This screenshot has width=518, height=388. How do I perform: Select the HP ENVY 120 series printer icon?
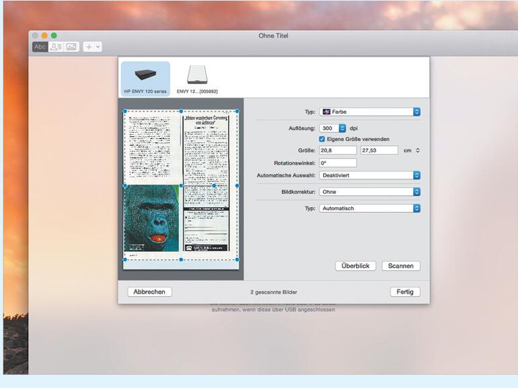pyautogui.click(x=145, y=79)
